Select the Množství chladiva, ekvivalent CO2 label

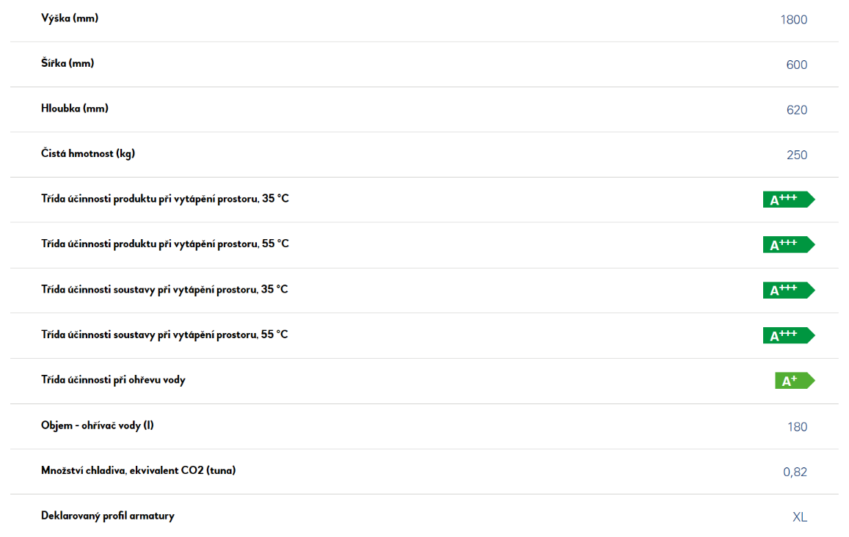139,470
